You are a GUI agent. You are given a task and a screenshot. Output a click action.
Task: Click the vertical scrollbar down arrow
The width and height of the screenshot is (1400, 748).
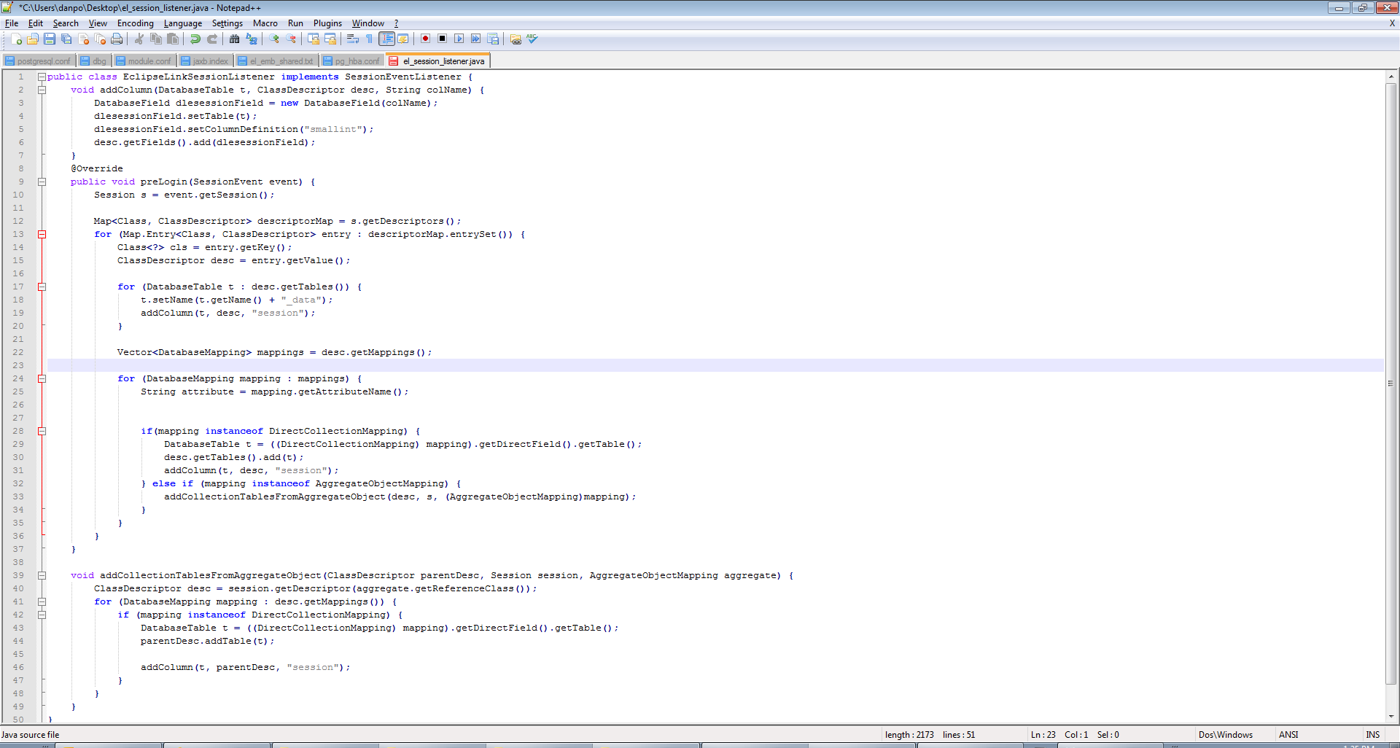1391,717
